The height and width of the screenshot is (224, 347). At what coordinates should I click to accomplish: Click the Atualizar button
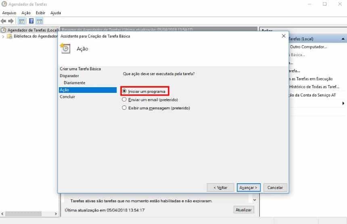[244, 210]
